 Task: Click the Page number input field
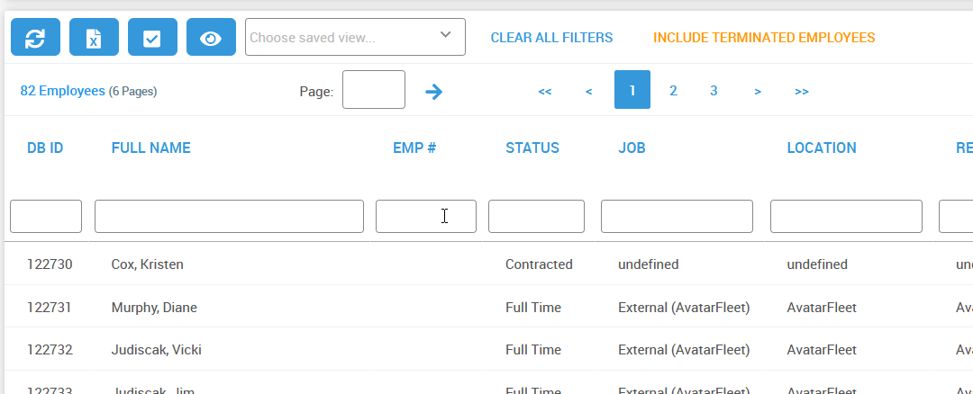point(374,90)
